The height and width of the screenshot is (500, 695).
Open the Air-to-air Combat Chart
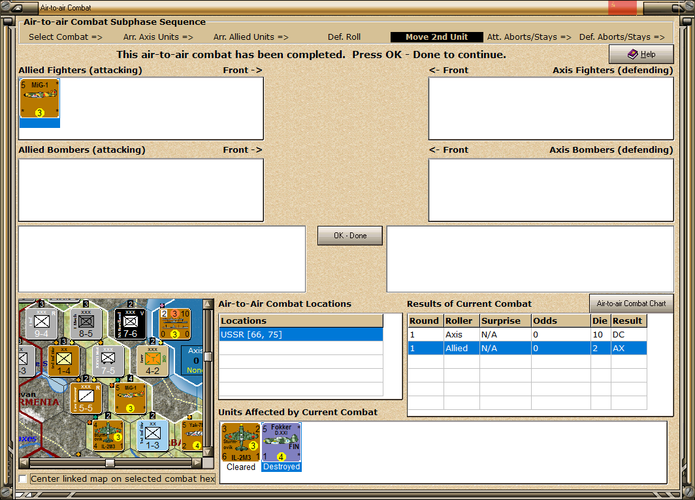point(631,304)
